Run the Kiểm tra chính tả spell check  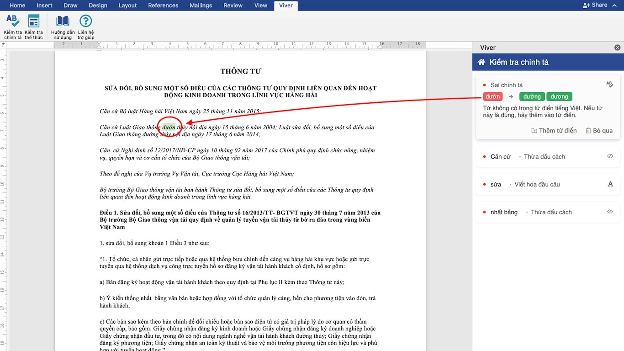pyautogui.click(x=13, y=27)
